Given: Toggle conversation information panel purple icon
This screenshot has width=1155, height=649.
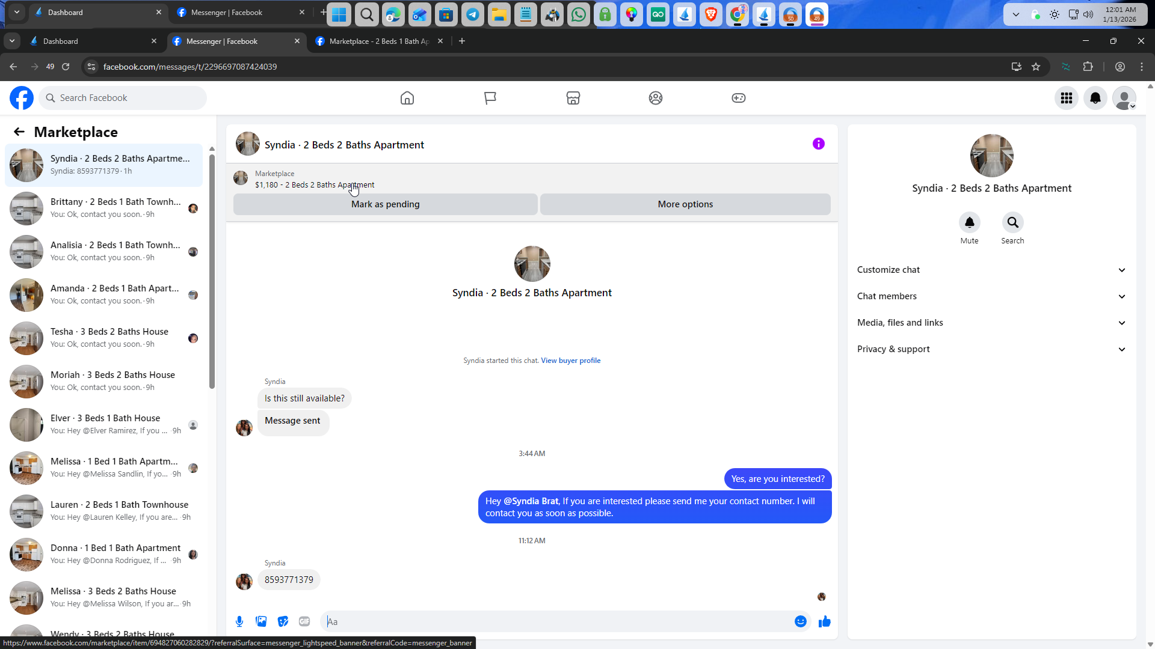Looking at the screenshot, I should coord(818,144).
